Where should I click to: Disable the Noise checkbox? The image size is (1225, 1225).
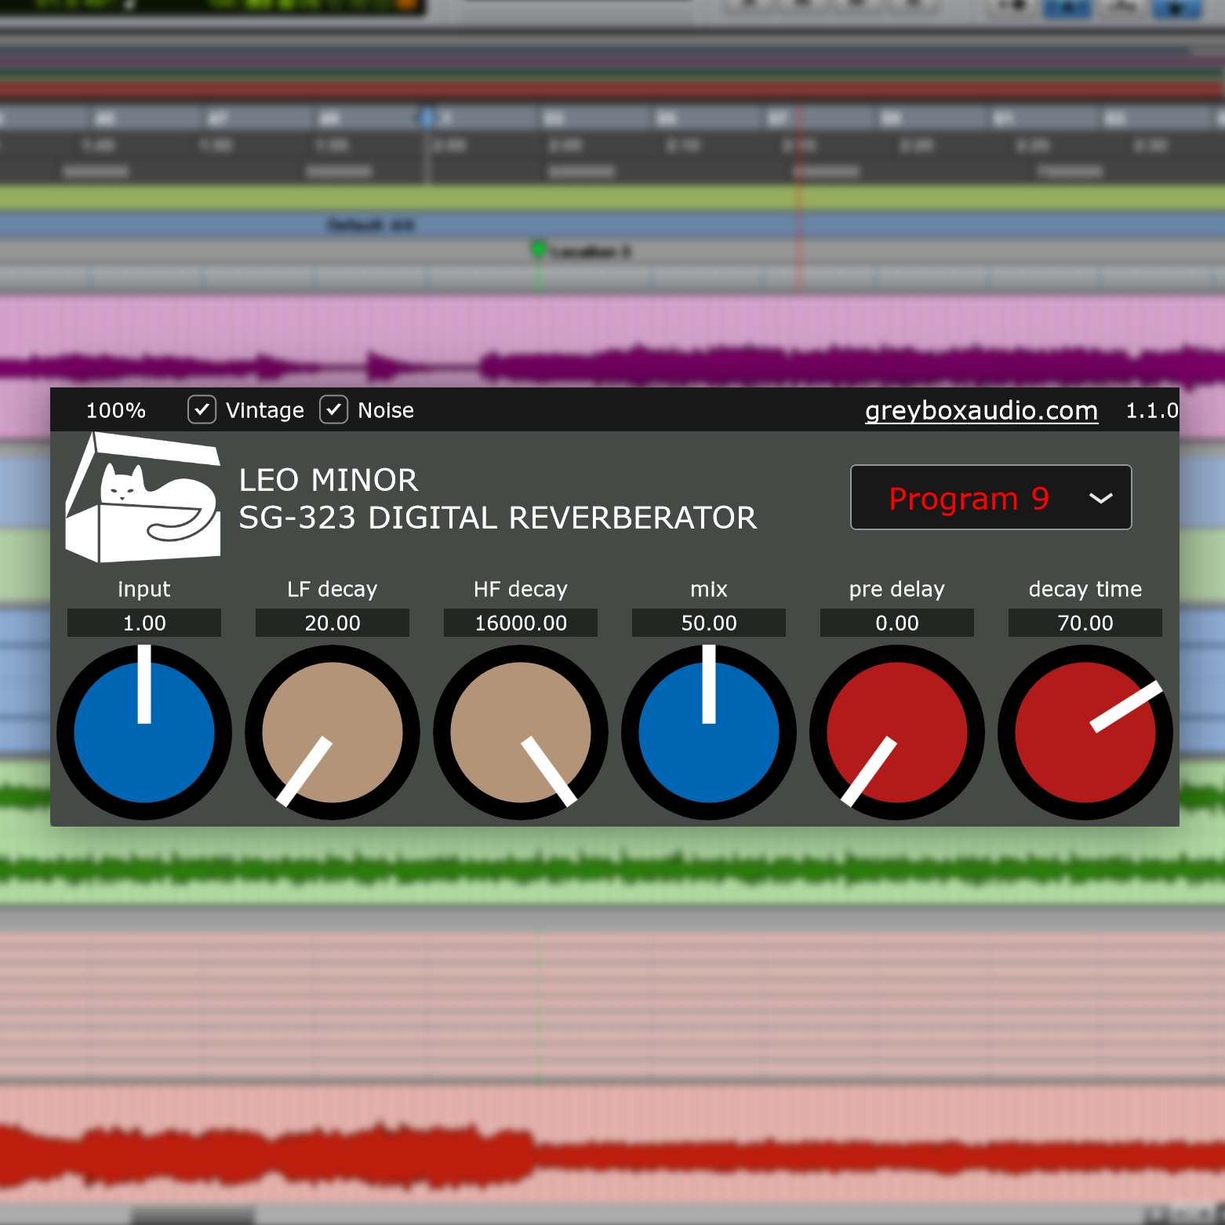click(x=334, y=410)
